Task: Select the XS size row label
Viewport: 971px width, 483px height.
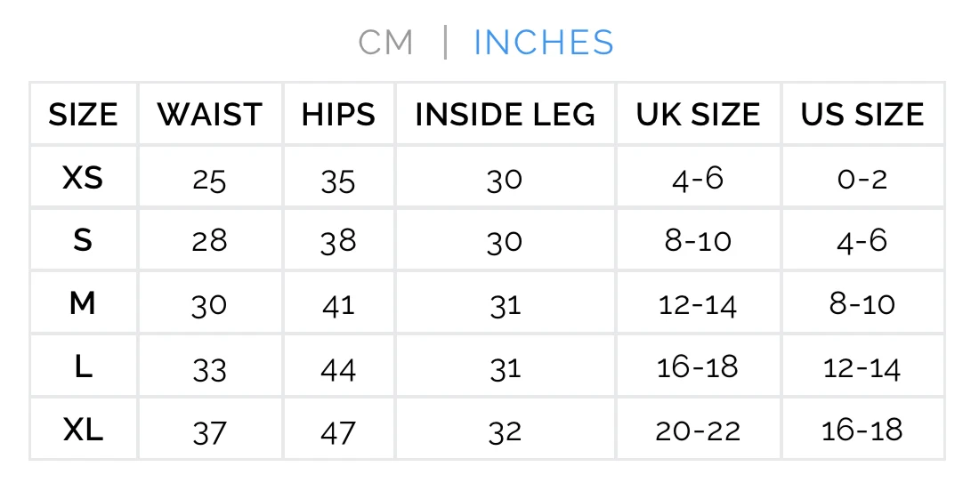Action: [x=83, y=179]
